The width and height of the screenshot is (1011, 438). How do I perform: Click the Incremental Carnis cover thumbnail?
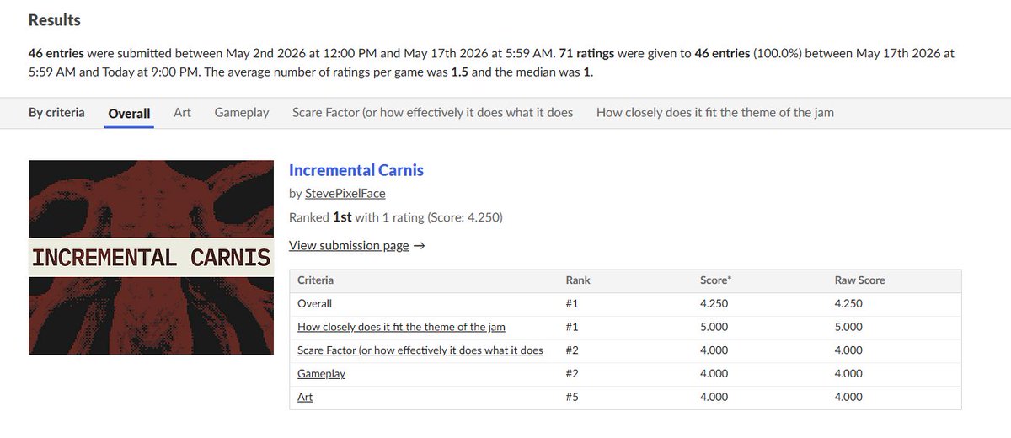tap(152, 257)
